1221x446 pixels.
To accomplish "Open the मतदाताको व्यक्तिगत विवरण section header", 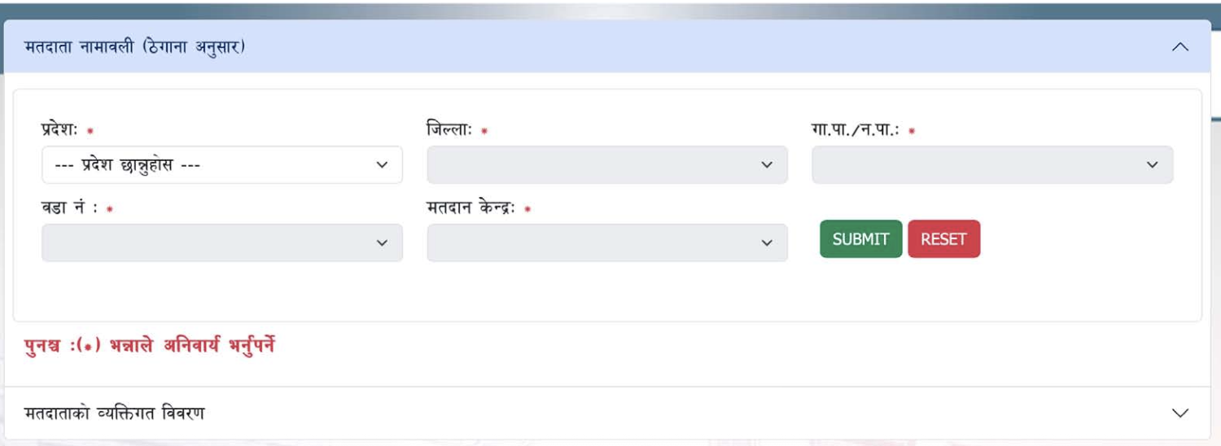I will (x=115, y=413).
